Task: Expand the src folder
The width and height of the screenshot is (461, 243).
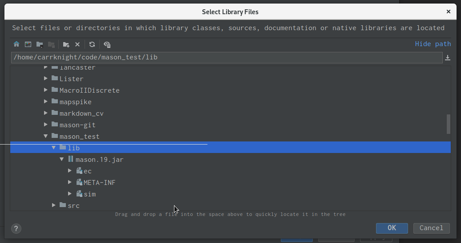Action: coord(54,205)
